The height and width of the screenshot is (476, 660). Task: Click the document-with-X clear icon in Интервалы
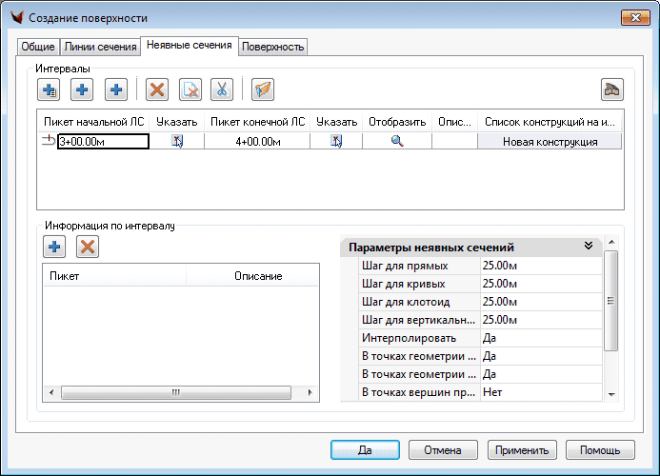tap(190, 90)
